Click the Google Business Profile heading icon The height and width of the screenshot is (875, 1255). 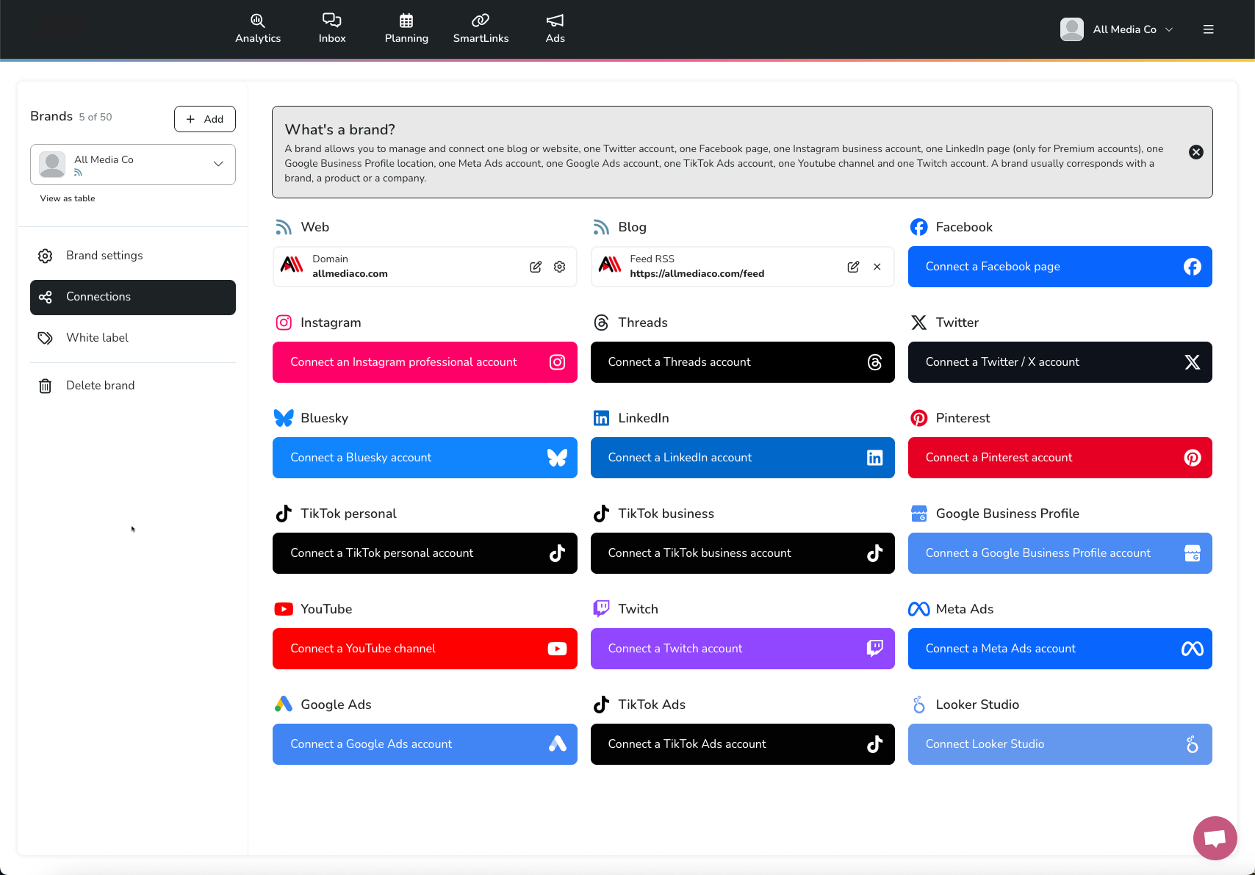pyautogui.click(x=918, y=514)
